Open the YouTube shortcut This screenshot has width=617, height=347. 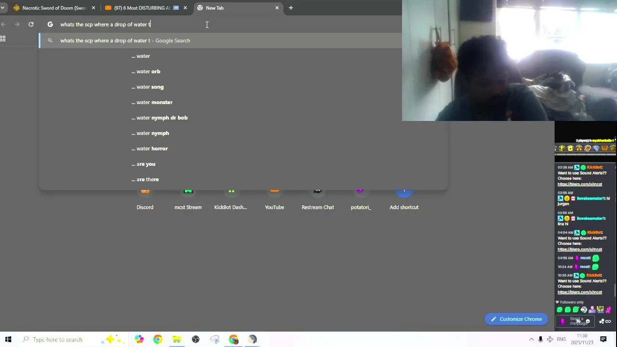click(274, 200)
